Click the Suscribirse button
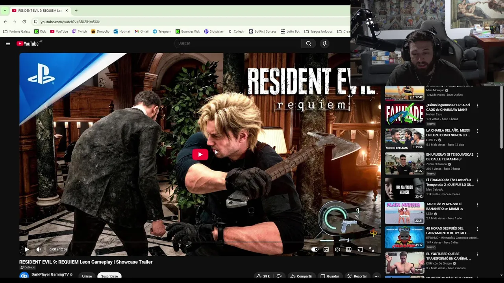This screenshot has width=504, height=283. (109, 276)
